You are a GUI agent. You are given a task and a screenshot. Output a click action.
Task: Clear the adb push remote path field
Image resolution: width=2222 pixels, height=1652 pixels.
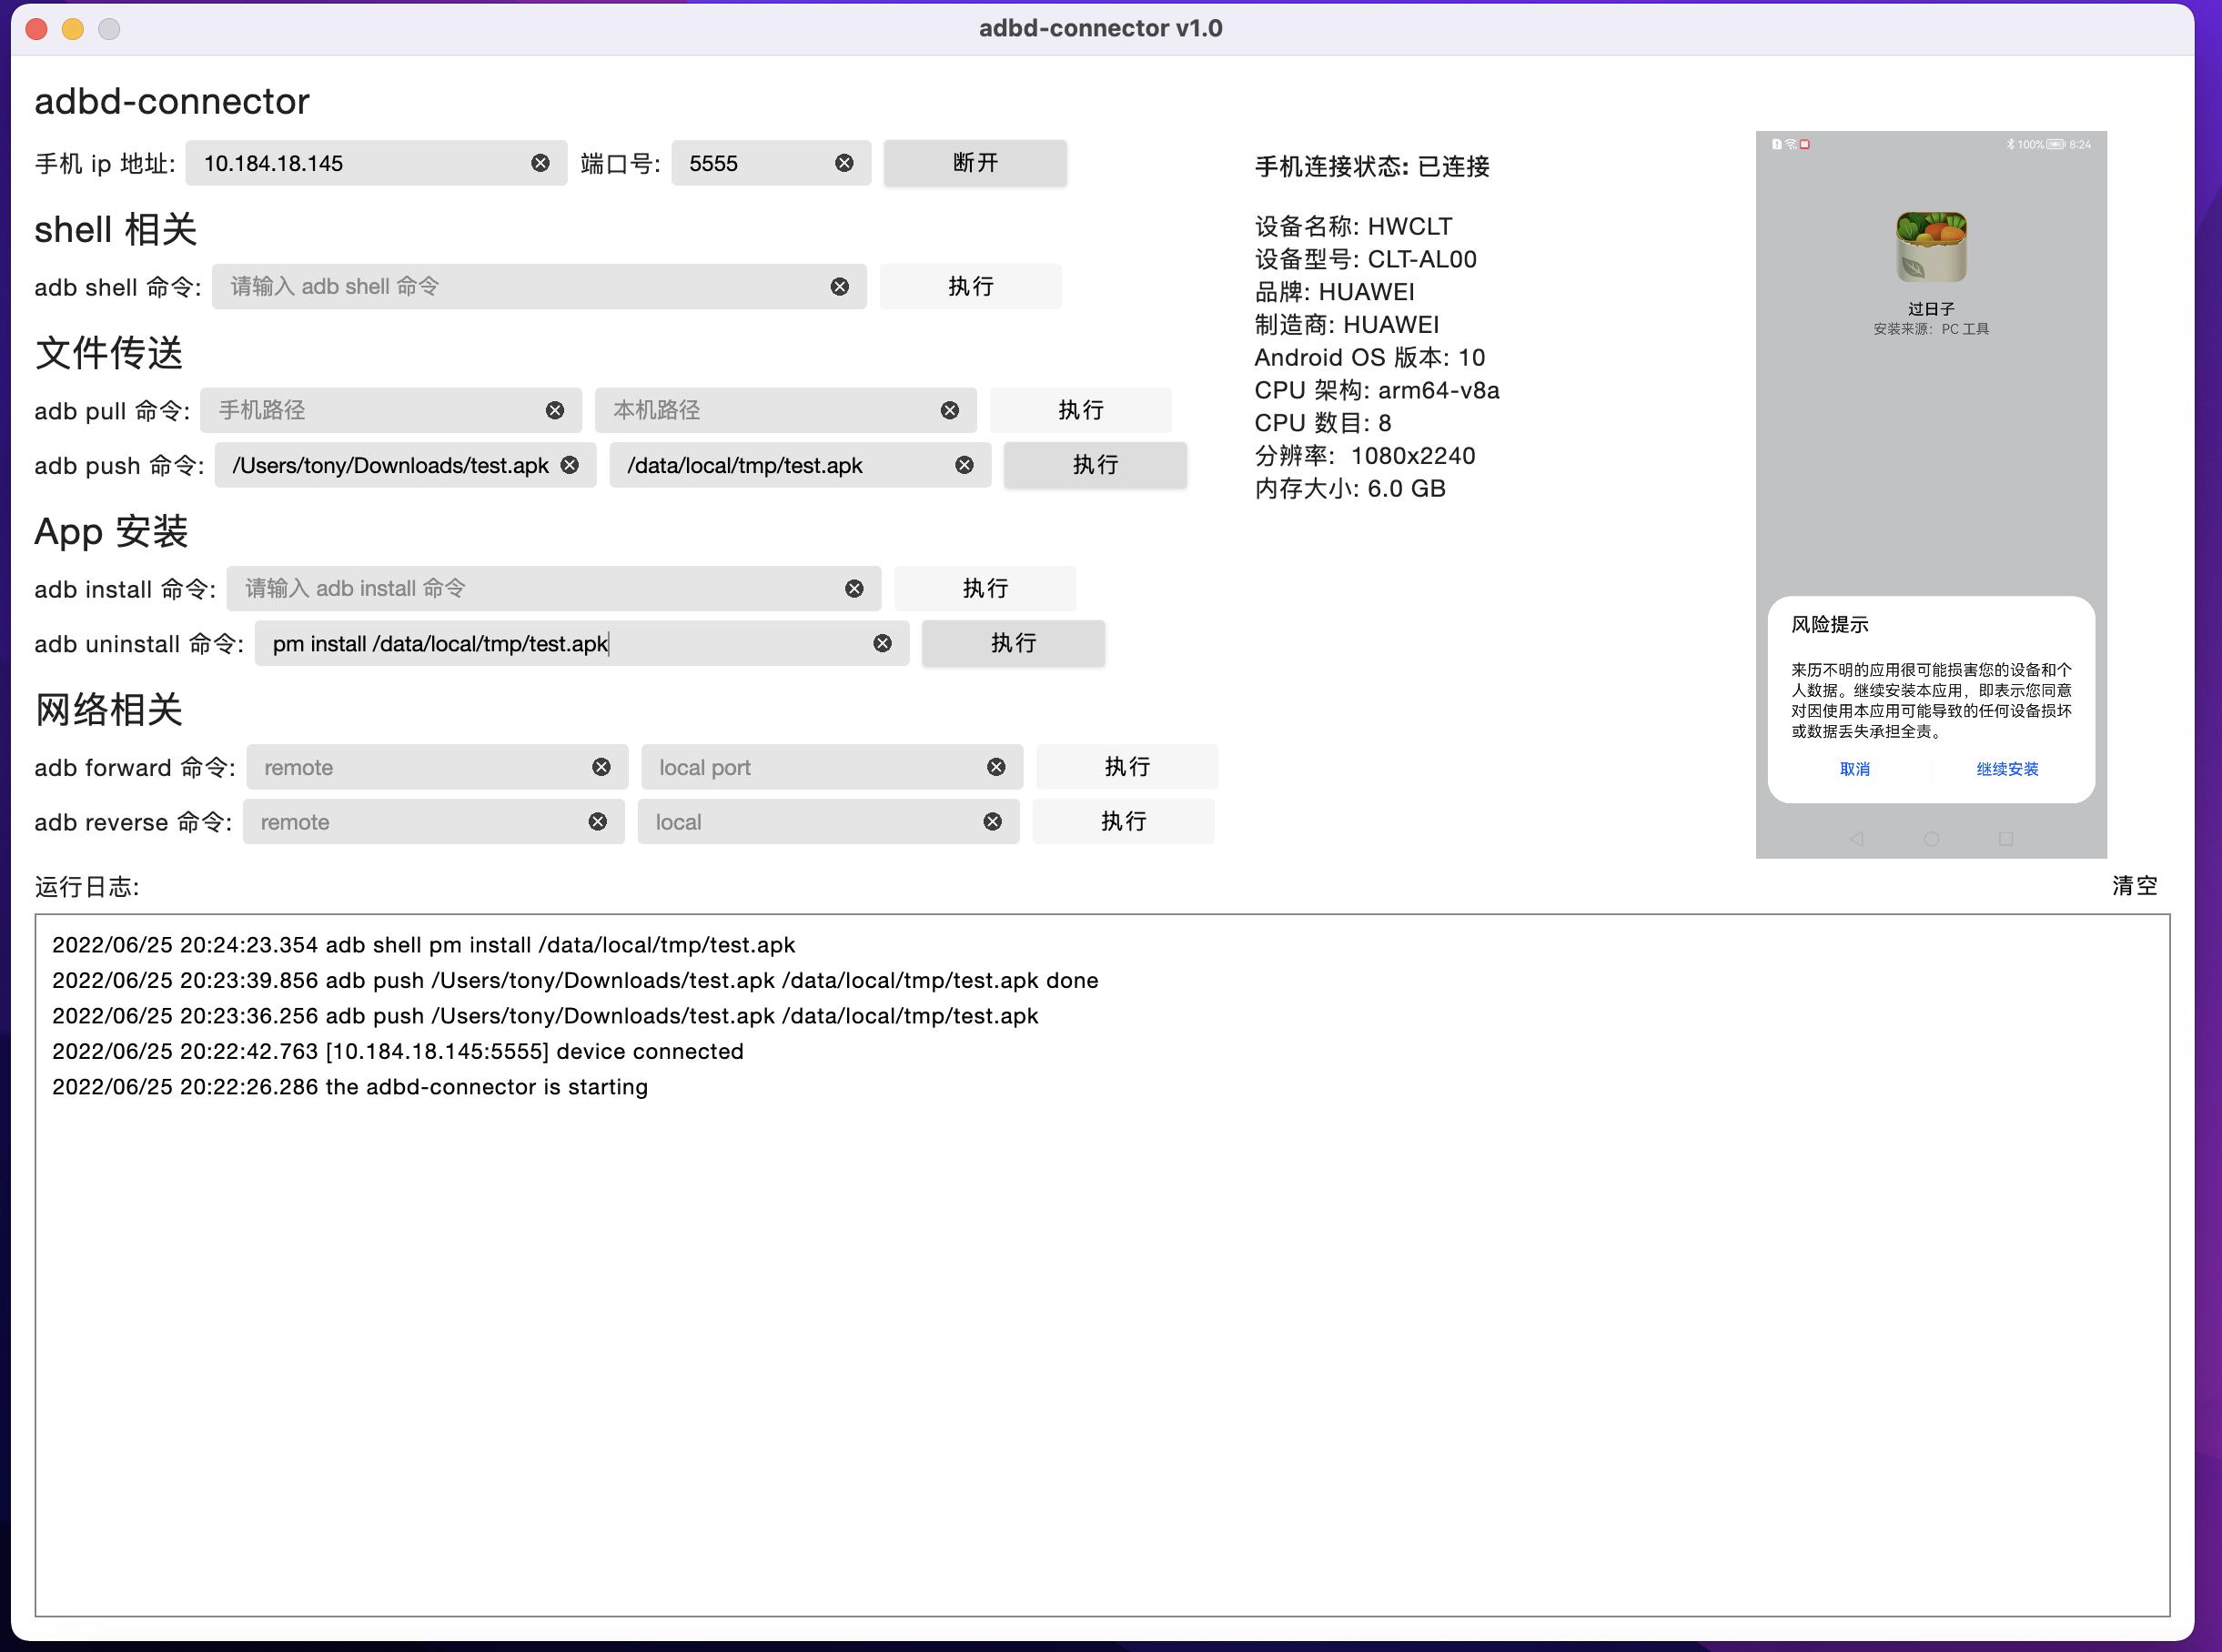tap(964, 465)
